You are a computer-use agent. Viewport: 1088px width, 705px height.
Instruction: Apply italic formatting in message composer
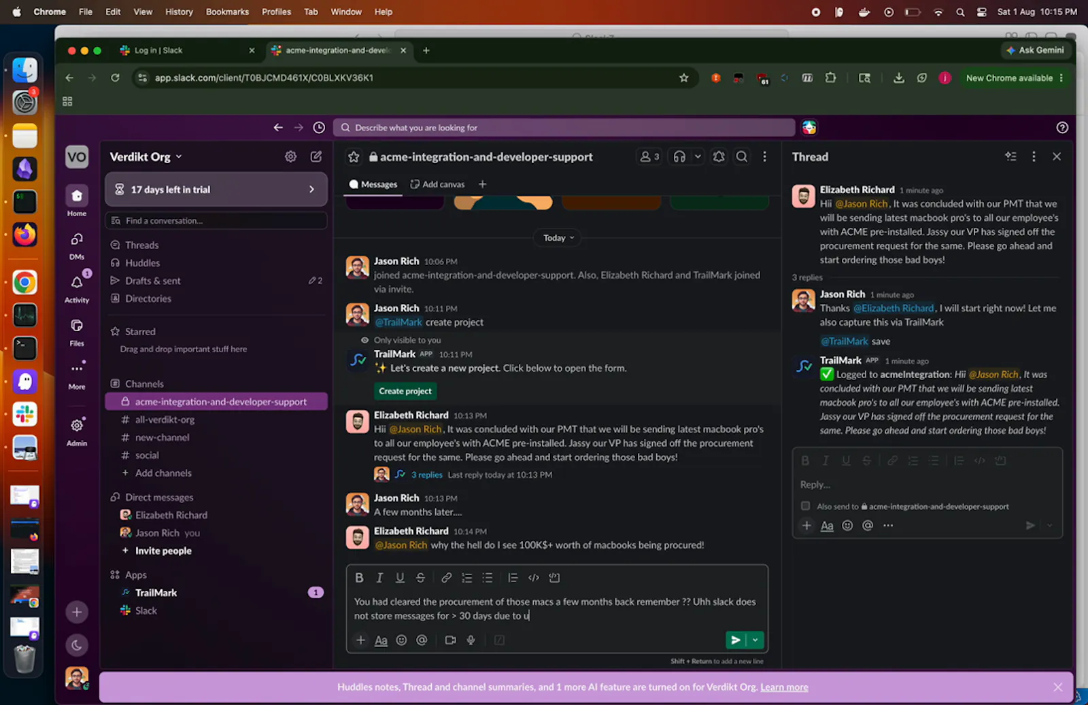tap(379, 578)
